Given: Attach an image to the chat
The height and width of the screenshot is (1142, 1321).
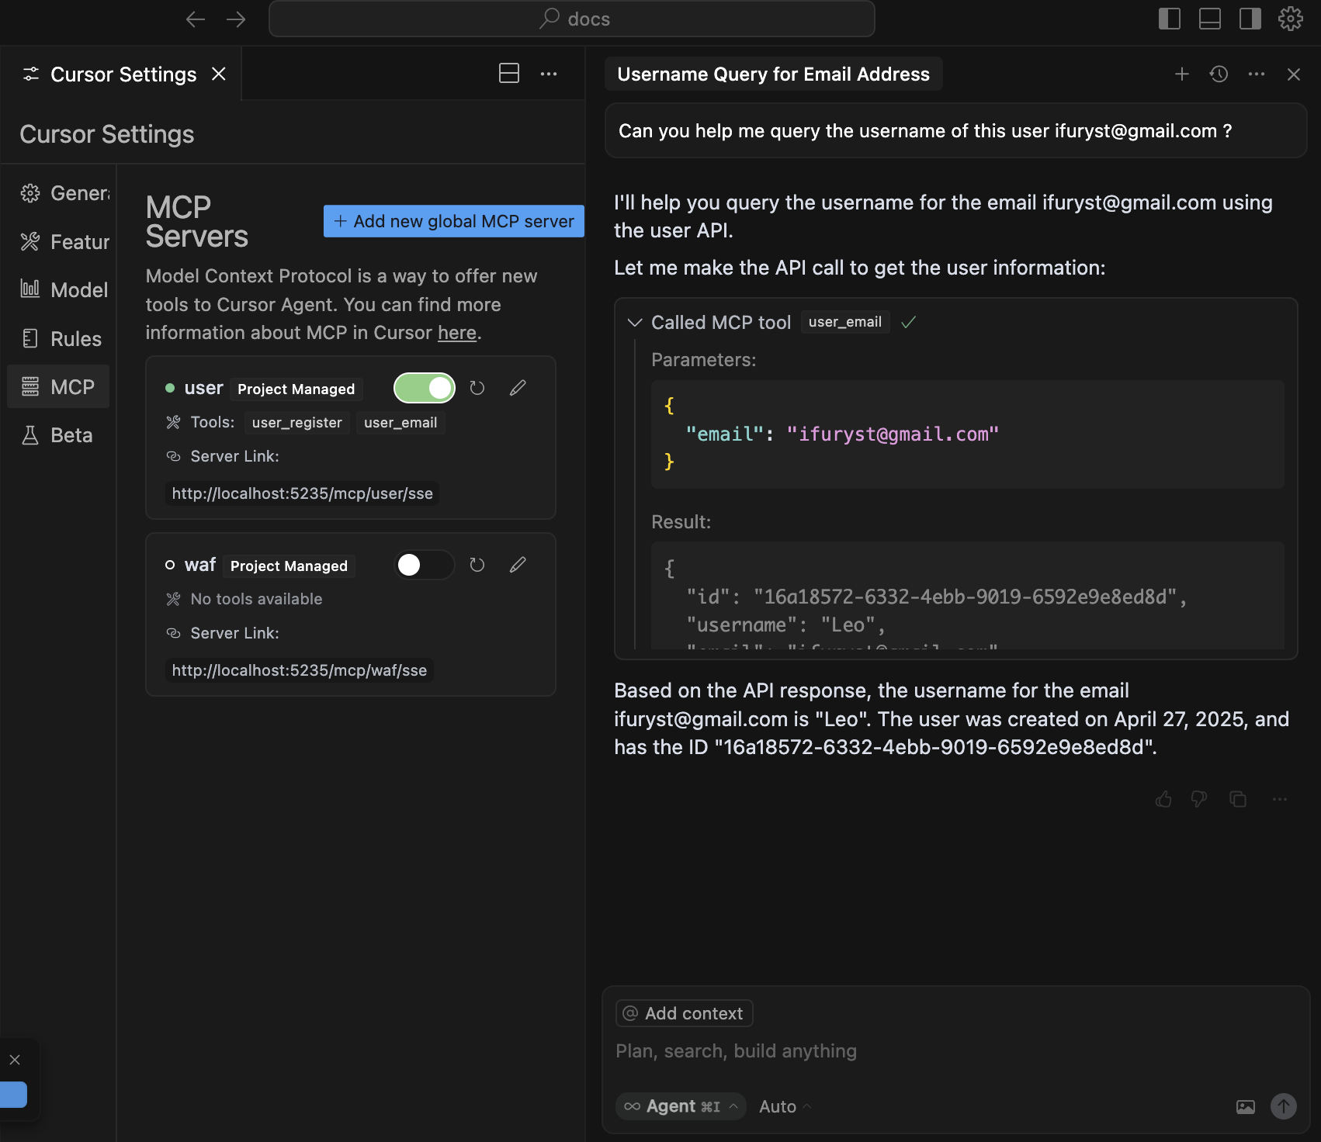Looking at the screenshot, I should (1245, 1107).
